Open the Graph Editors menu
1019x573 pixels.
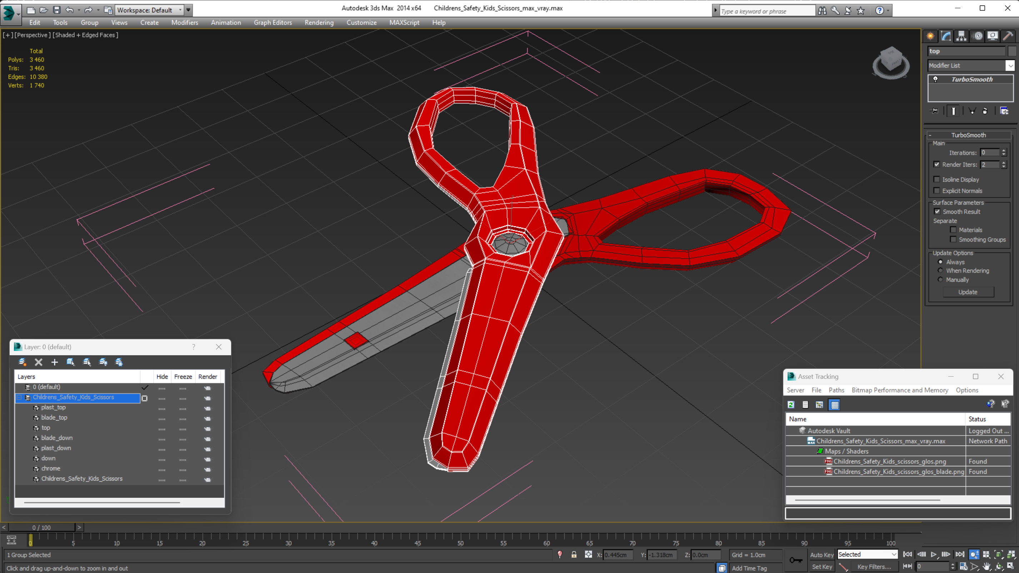click(273, 22)
